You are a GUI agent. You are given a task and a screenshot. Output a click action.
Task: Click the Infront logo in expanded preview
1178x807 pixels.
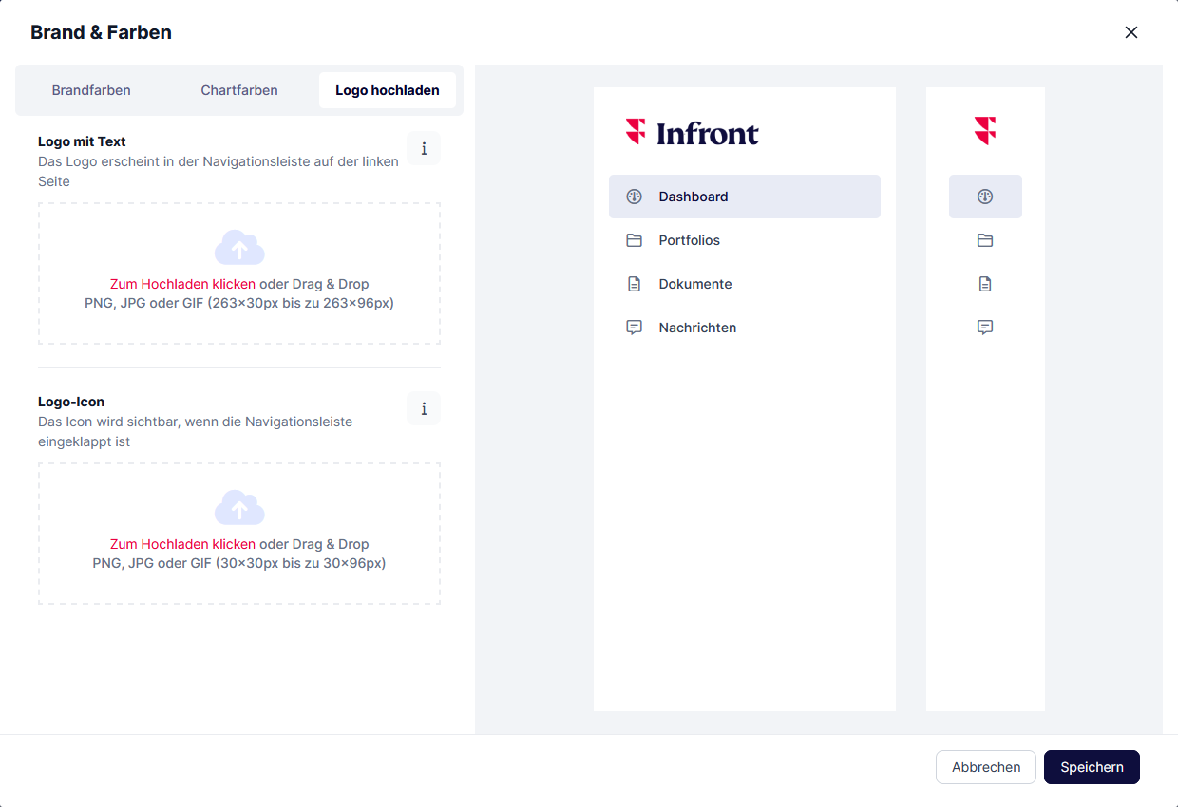coord(693,133)
